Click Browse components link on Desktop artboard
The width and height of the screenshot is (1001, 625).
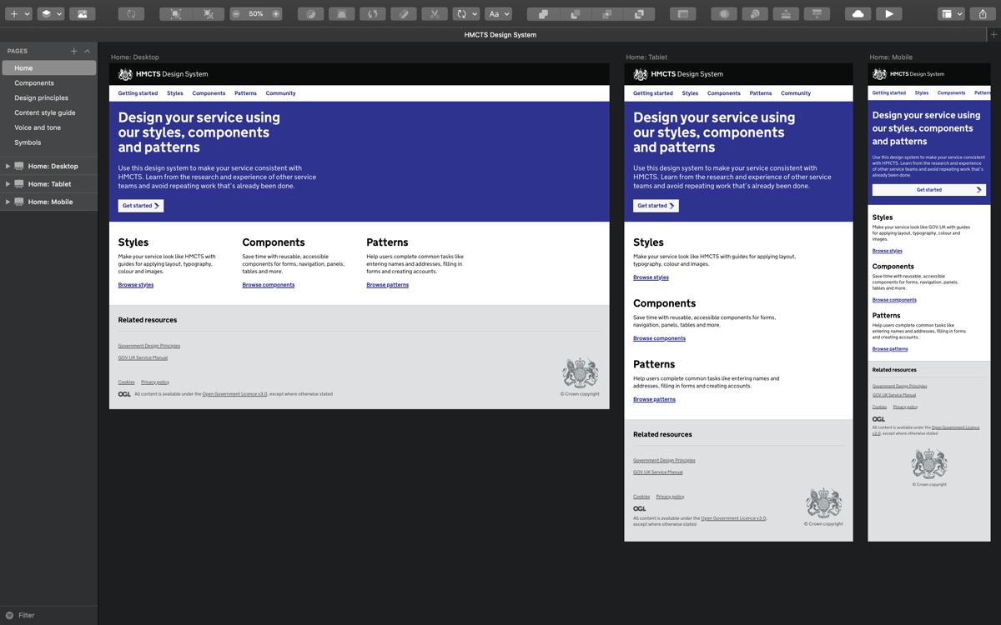click(269, 285)
